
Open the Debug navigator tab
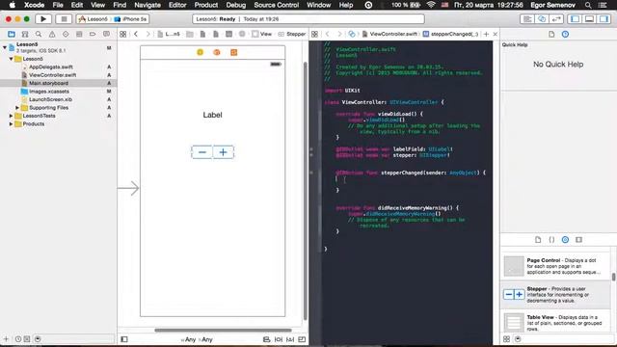pyautogui.click(x=79, y=35)
